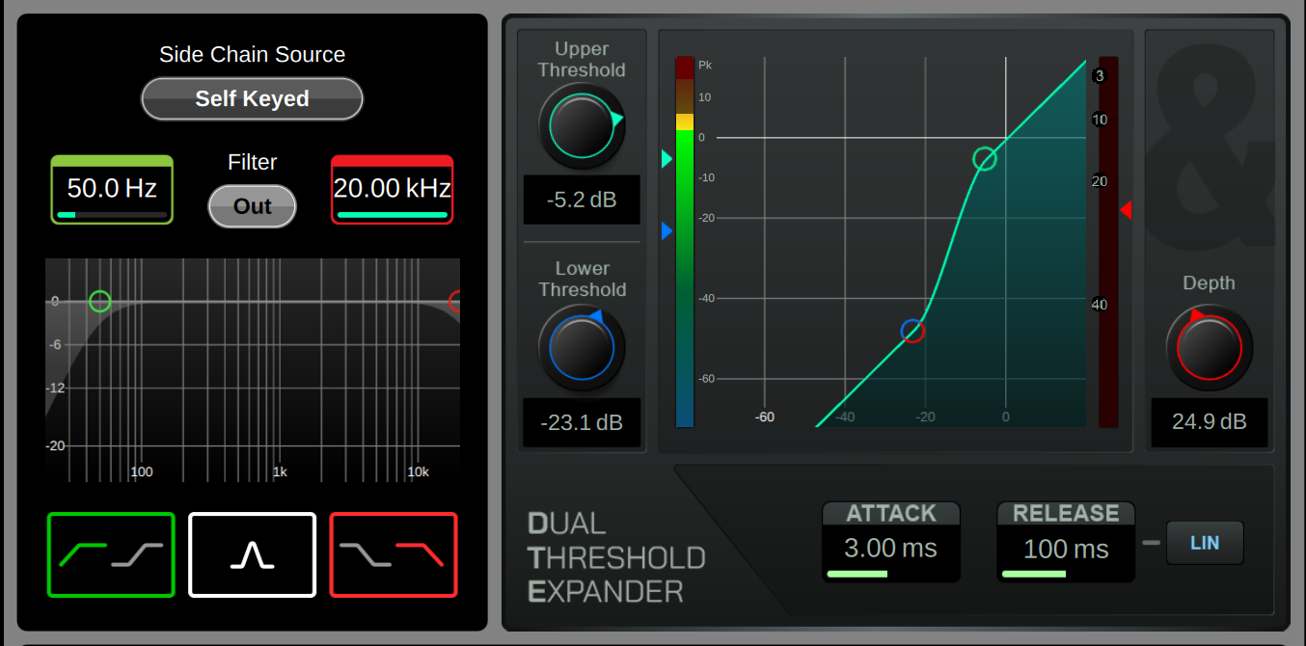Click the 20.00 kHz high frequency field
The width and height of the screenshot is (1306, 646).
coord(392,189)
